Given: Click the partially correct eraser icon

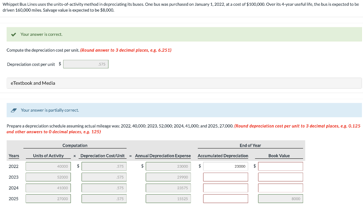Looking at the screenshot, I should coord(14,110).
